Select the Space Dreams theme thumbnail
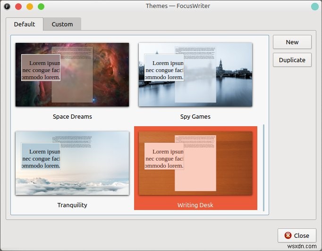Screen dimensions: 322x251 [72, 74]
